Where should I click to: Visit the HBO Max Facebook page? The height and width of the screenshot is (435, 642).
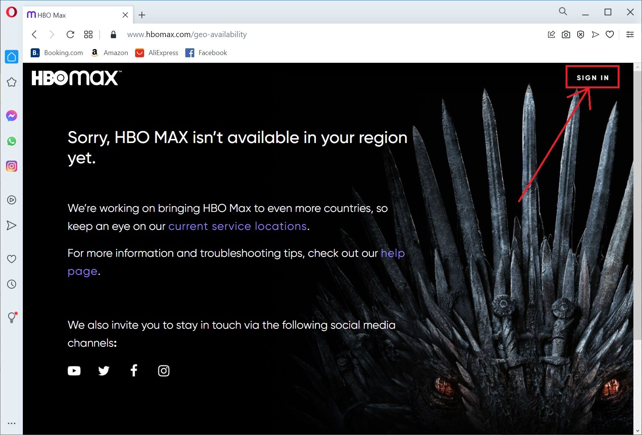pos(134,370)
